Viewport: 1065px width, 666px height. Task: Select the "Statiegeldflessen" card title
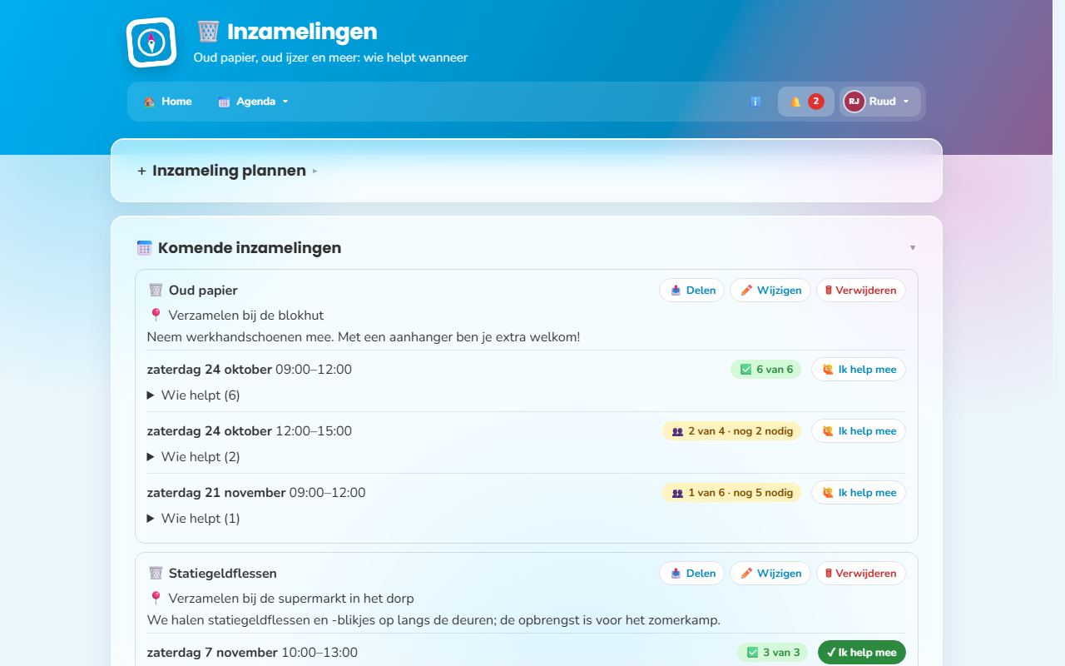click(222, 574)
